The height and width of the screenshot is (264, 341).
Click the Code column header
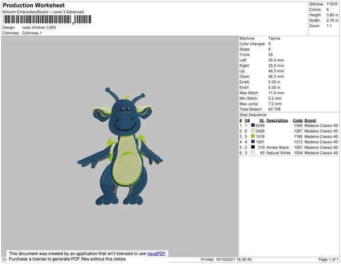pos(297,120)
